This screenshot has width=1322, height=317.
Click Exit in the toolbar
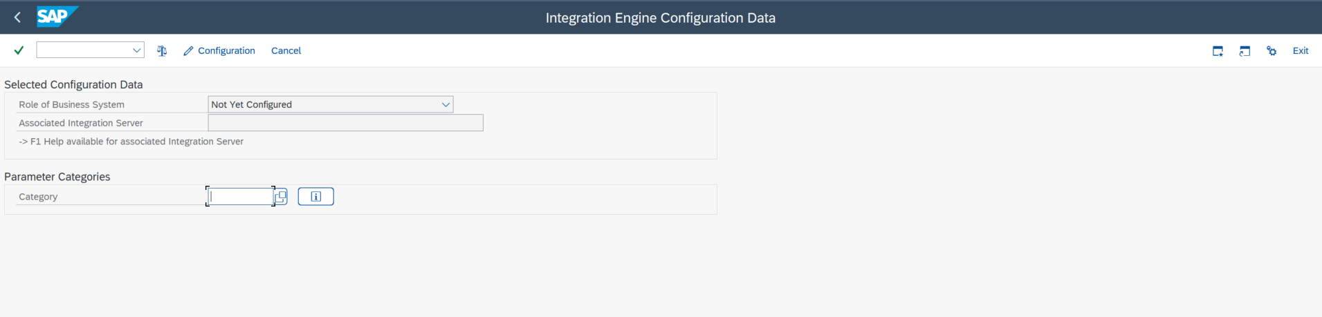point(1301,50)
